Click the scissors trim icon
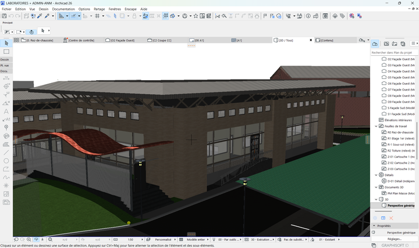 217,16
